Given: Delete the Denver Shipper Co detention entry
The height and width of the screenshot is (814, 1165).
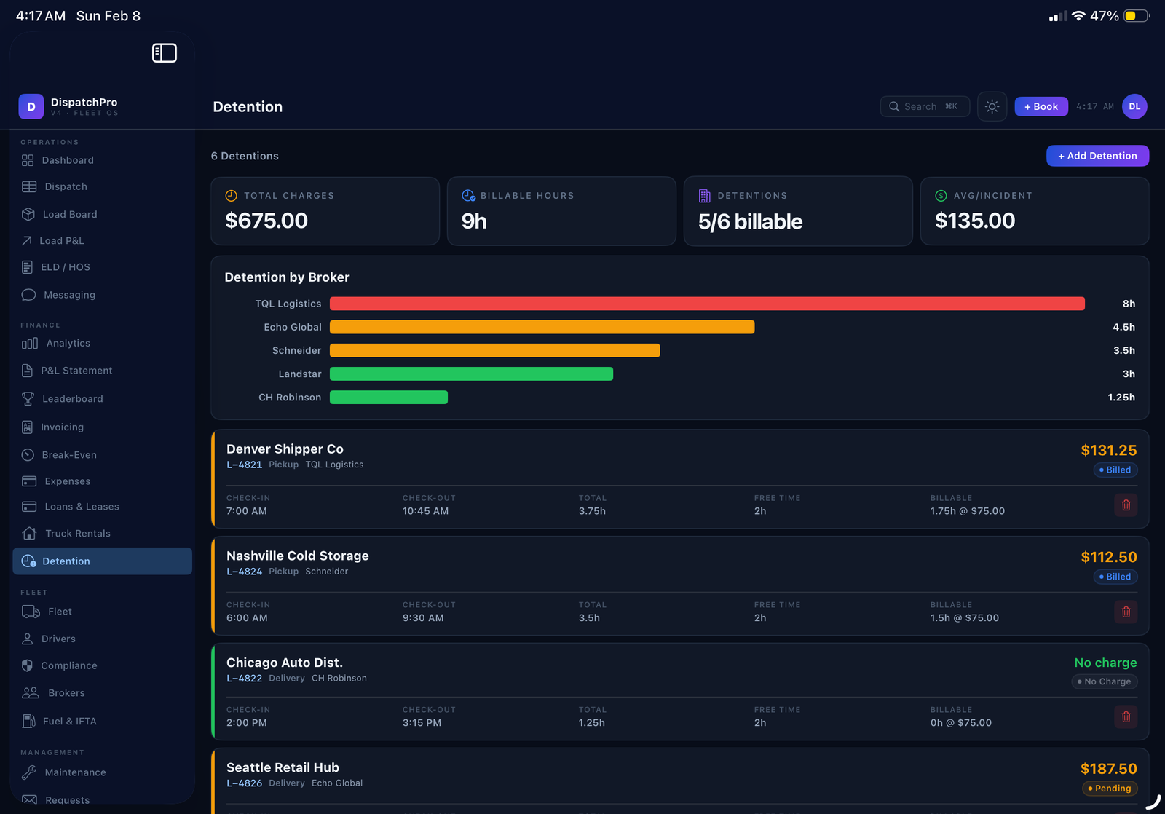Looking at the screenshot, I should point(1126,505).
